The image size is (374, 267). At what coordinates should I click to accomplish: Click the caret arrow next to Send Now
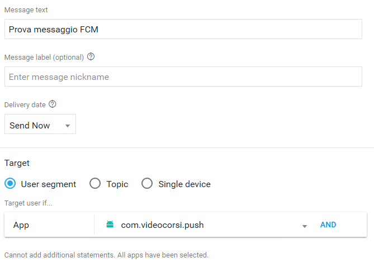click(x=68, y=126)
